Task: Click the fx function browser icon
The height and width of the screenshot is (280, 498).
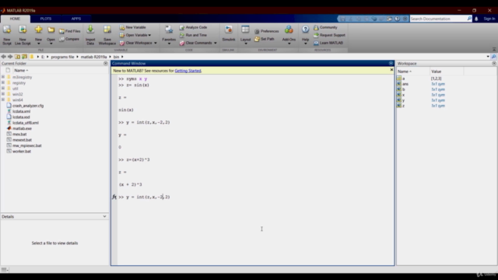Action: click(x=114, y=197)
